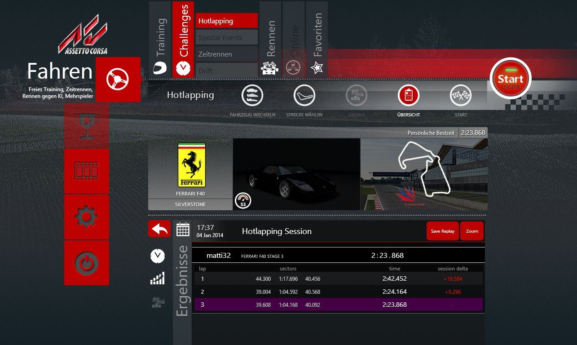Viewport: 577px width, 345px height.
Task: Click the FERRARI F40 car label
Action: [x=190, y=194]
